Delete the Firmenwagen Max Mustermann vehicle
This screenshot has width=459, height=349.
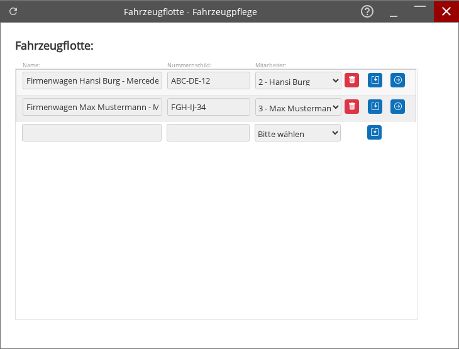[351, 106]
